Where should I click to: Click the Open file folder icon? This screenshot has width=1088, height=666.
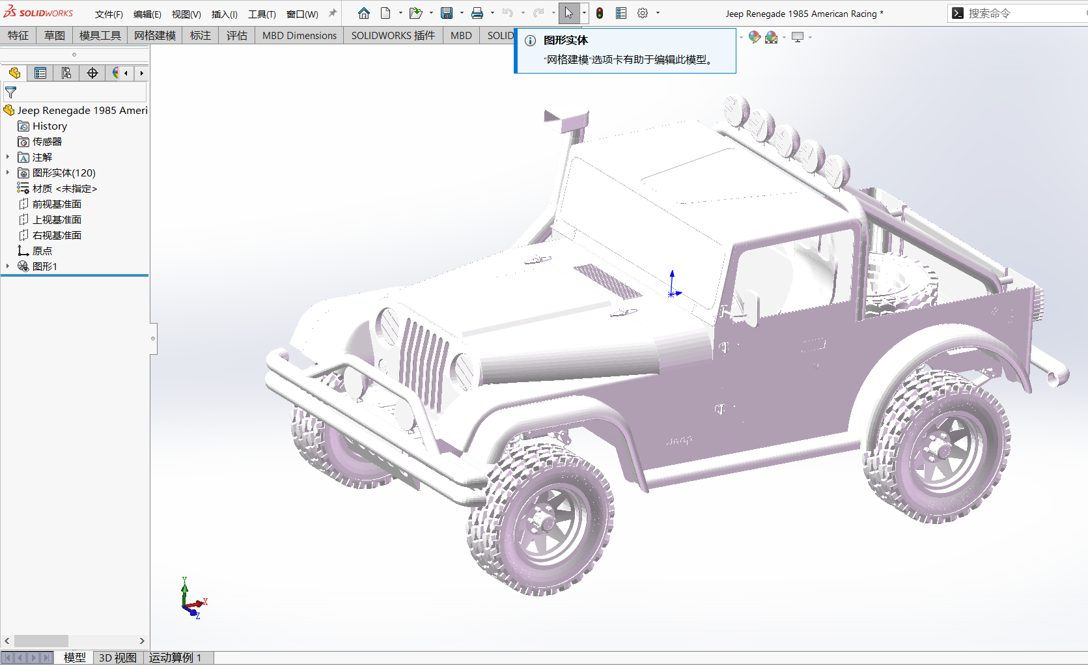[415, 13]
